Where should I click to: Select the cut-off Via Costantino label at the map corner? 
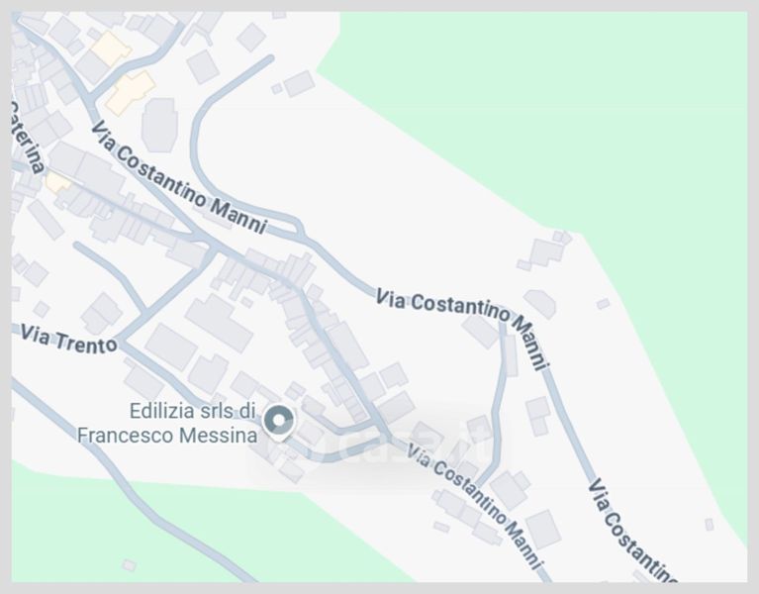tap(633, 530)
